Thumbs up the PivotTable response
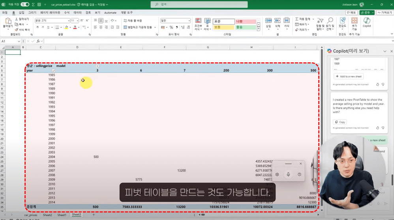This screenshot has width=394, height=220. click(377, 128)
